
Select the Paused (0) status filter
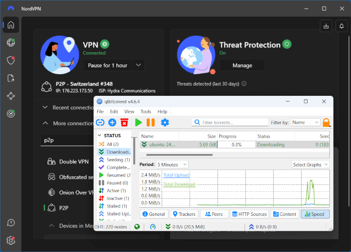pos(114,183)
